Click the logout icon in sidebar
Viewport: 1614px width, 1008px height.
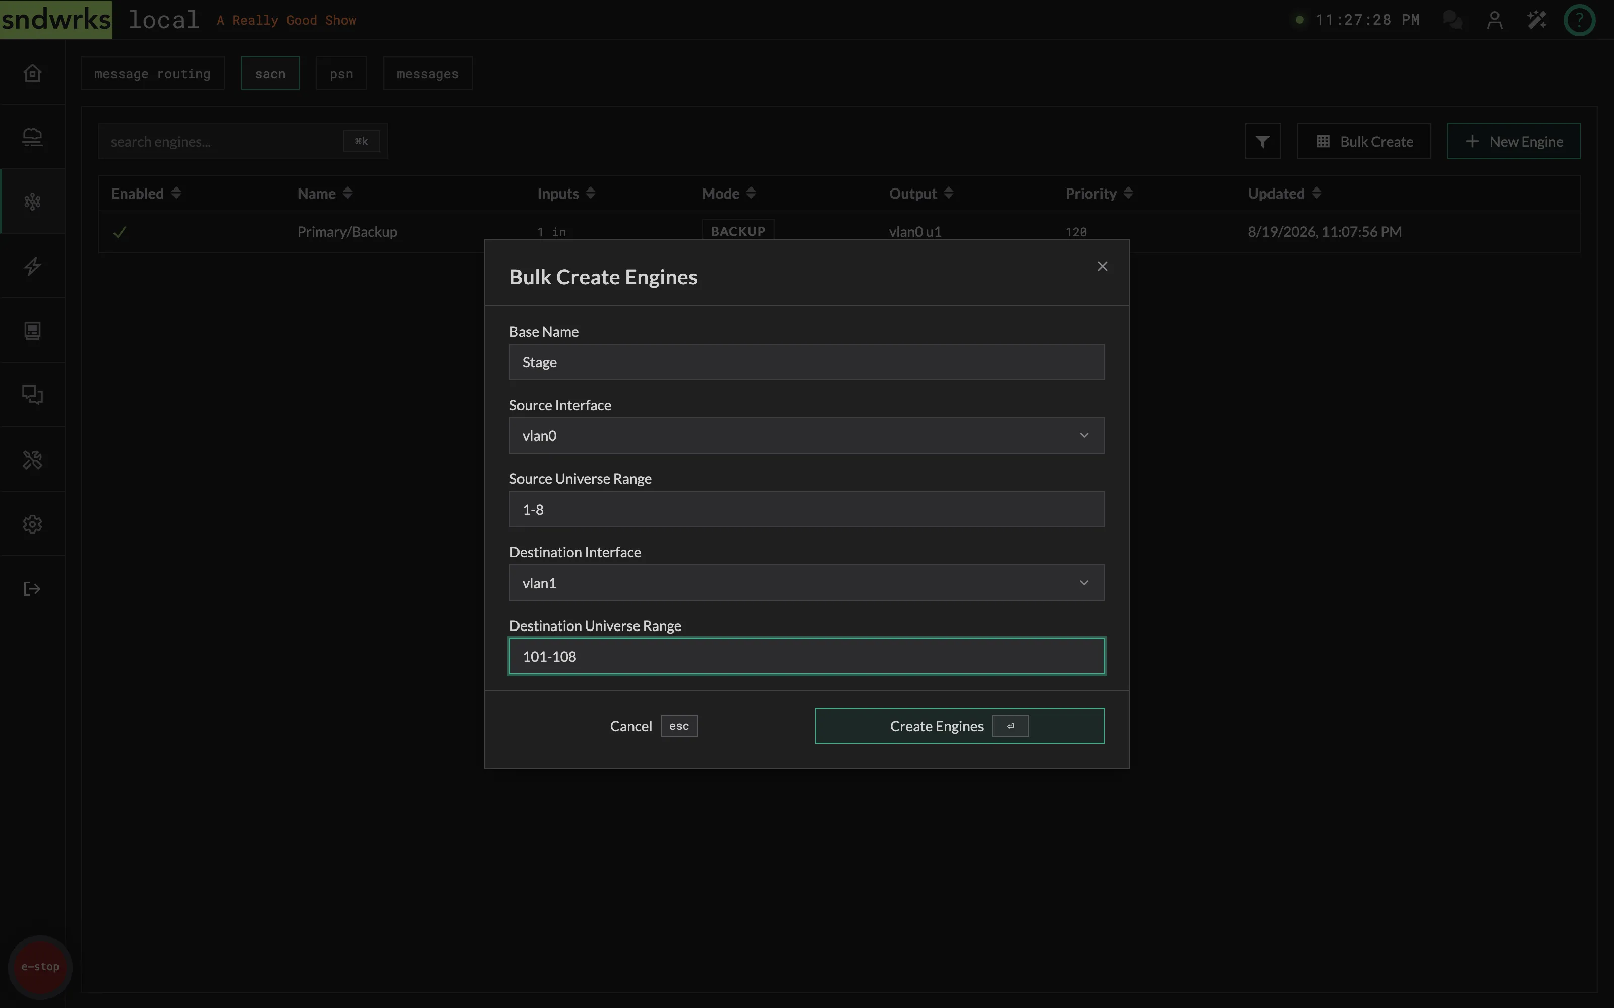click(32, 589)
